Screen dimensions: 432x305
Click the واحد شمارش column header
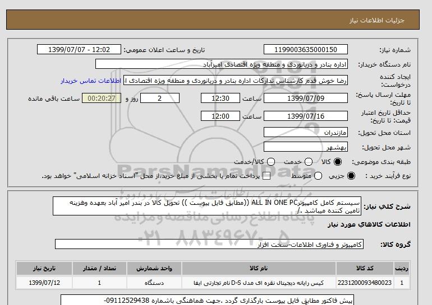click(154, 269)
